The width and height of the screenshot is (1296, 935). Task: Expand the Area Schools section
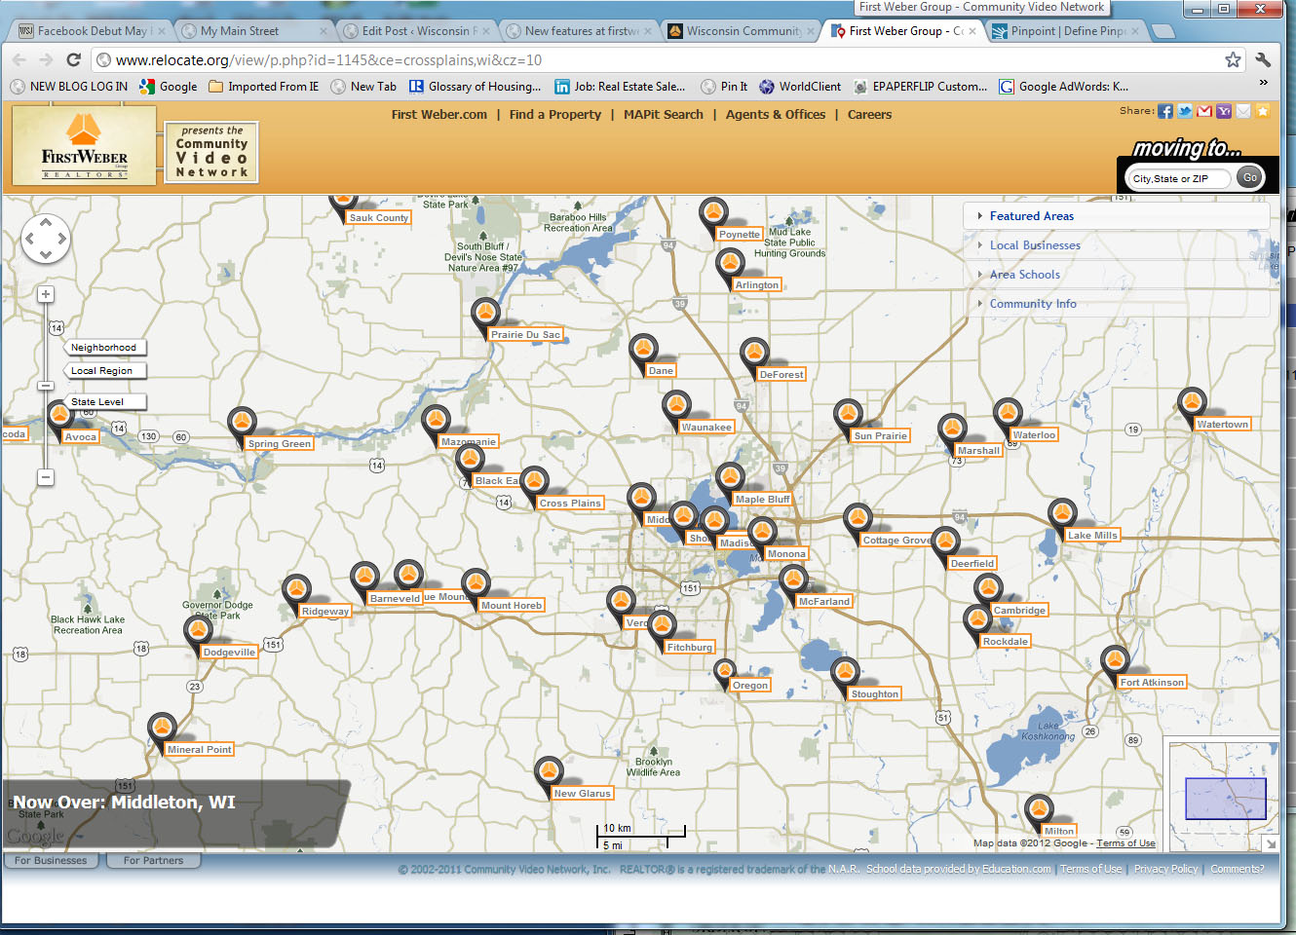(1117, 275)
